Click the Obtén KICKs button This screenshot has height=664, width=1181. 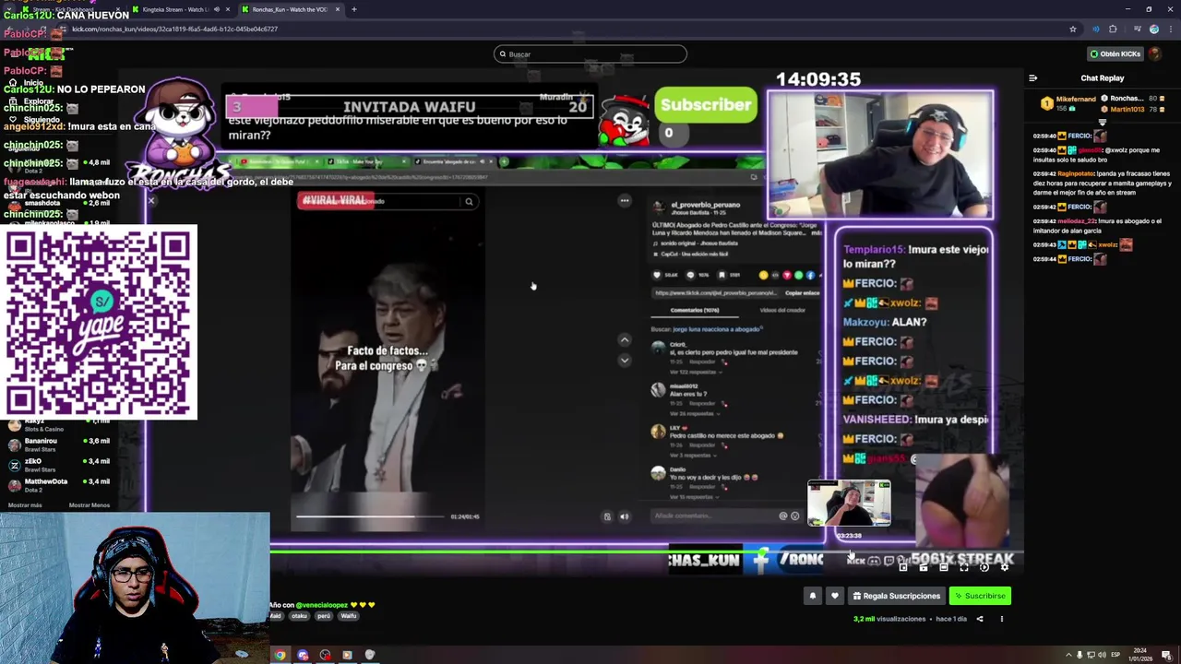[1115, 53]
